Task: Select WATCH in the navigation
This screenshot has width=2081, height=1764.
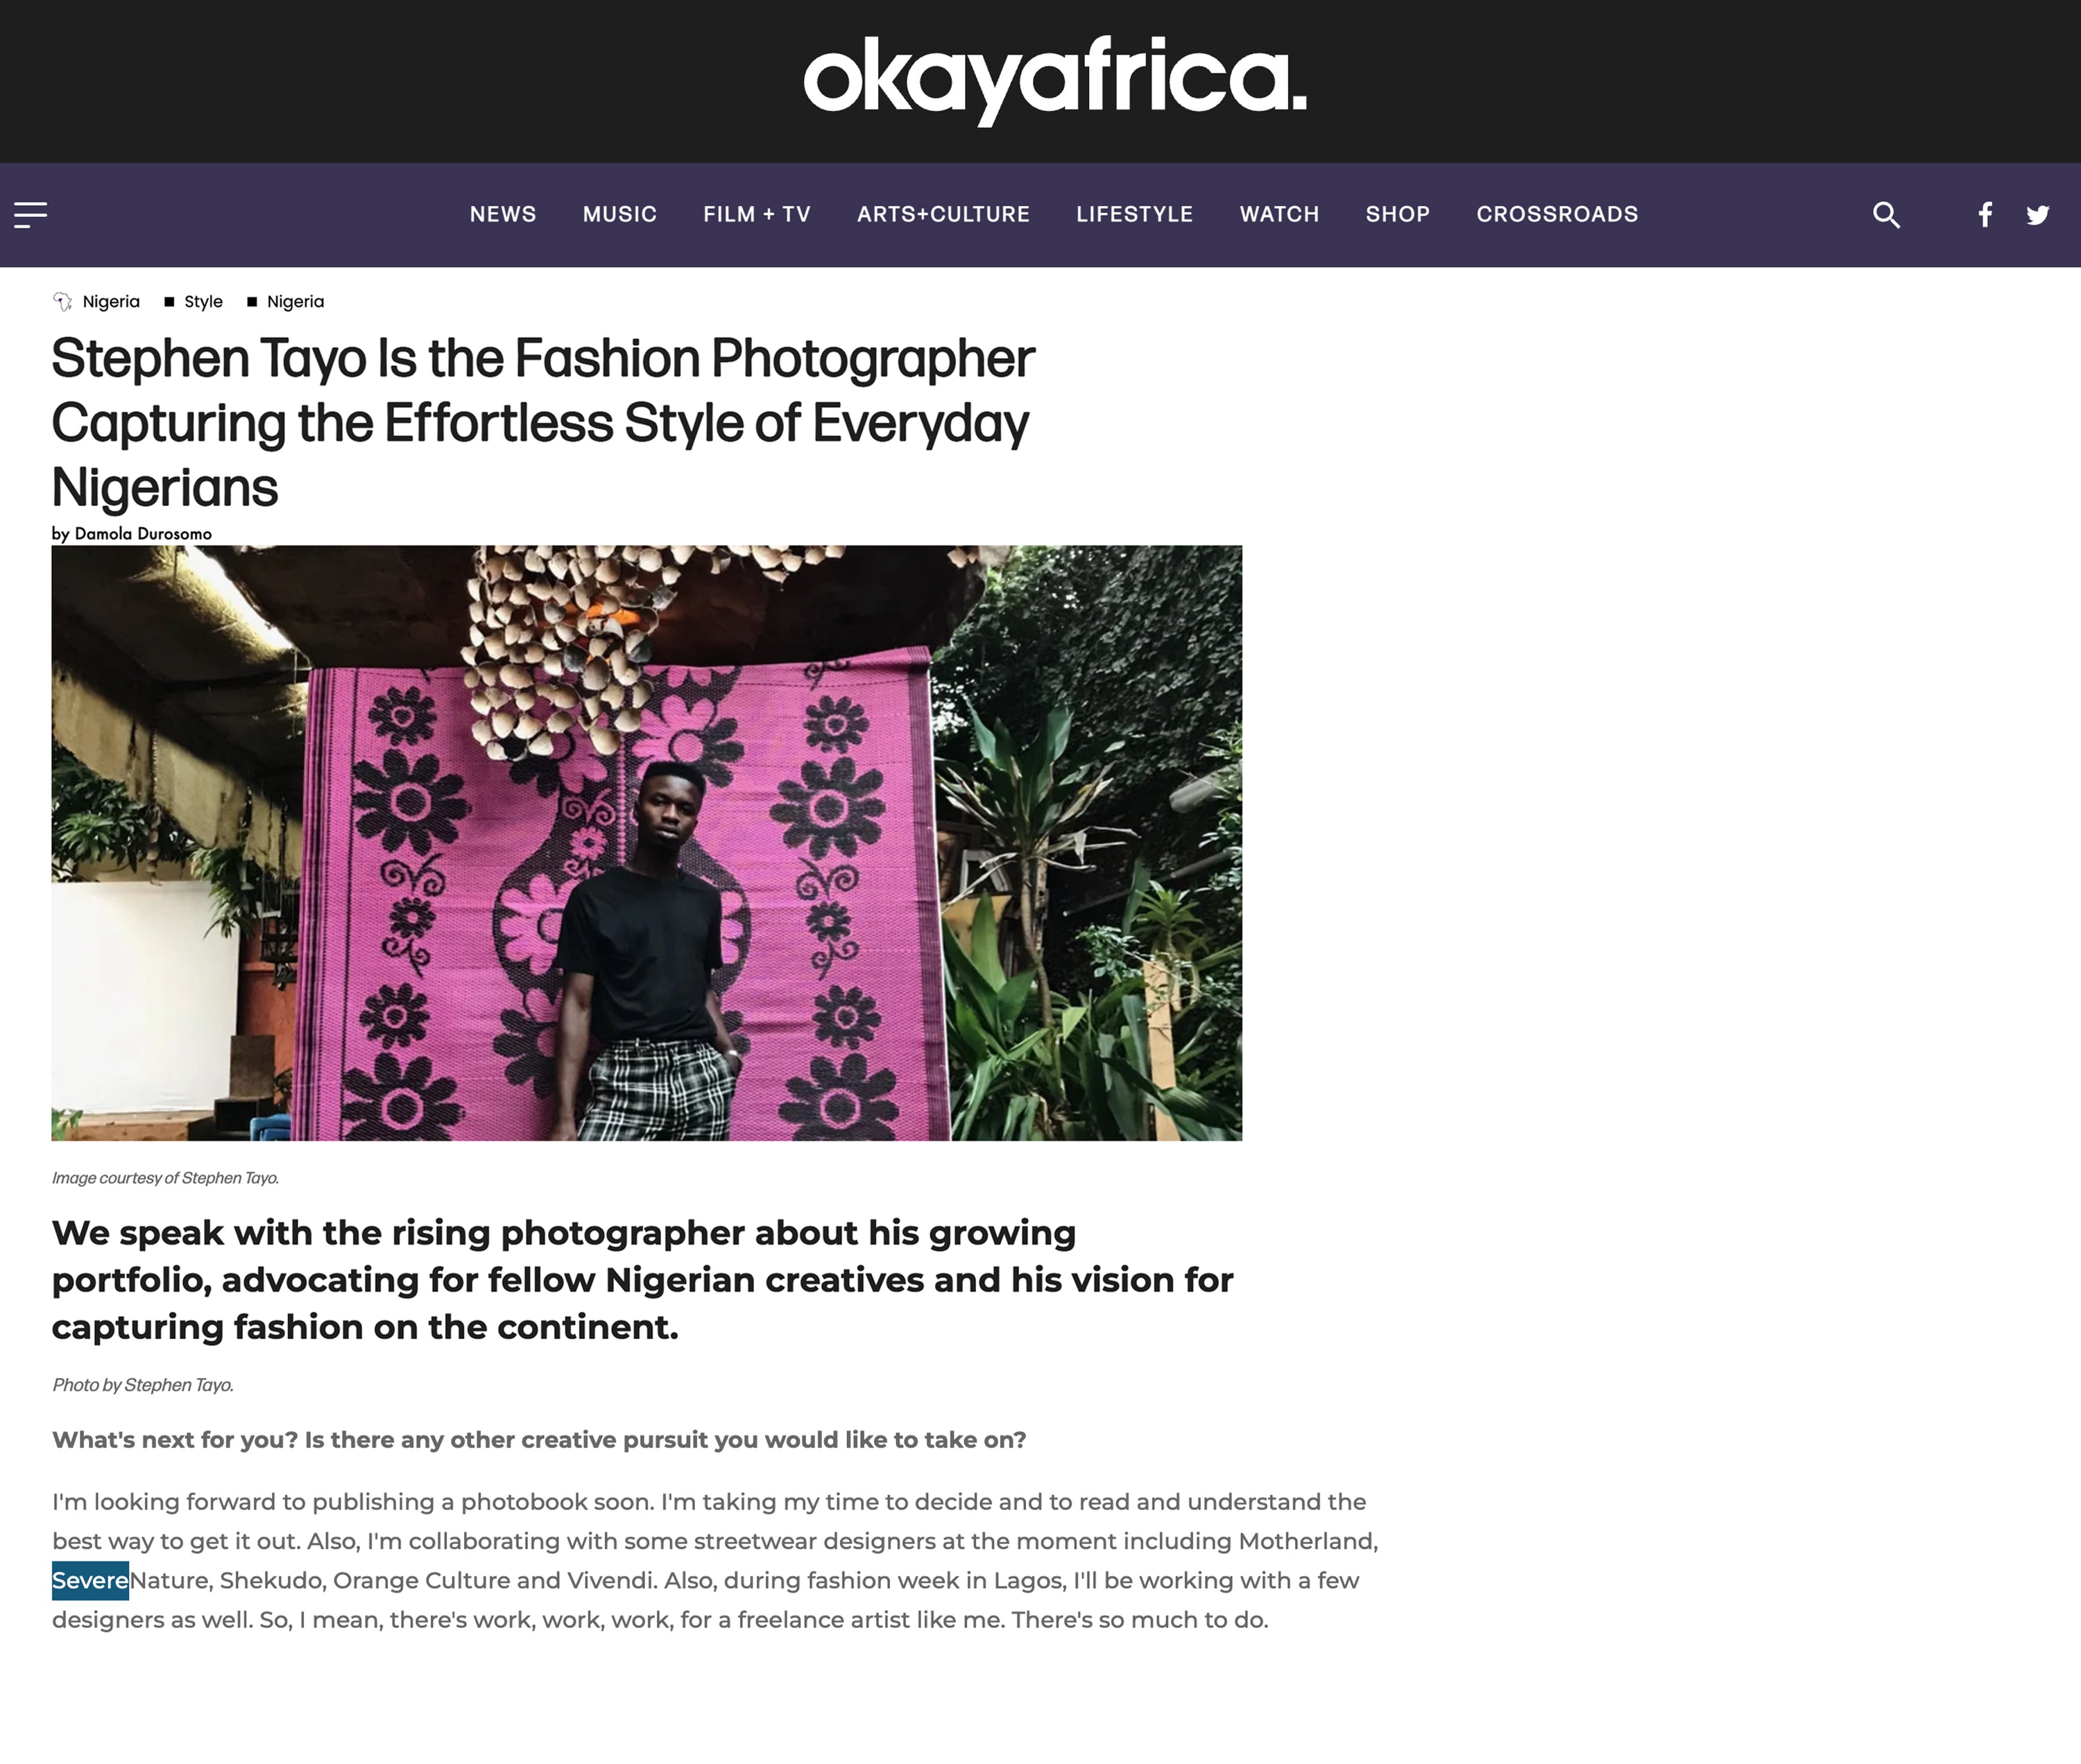Action: pyautogui.click(x=1280, y=214)
